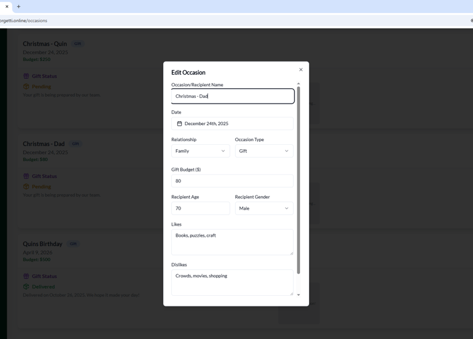Click into the Dislikes text area
Viewport: 473px width, 339px height.
(x=232, y=282)
